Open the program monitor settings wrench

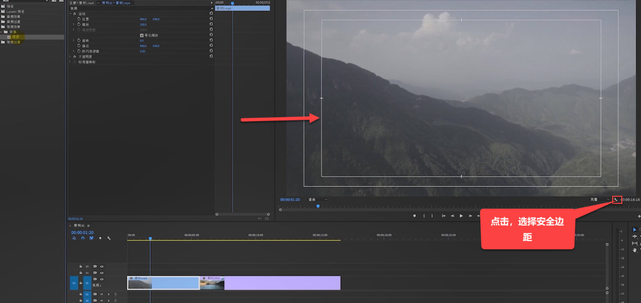pyautogui.click(x=615, y=199)
